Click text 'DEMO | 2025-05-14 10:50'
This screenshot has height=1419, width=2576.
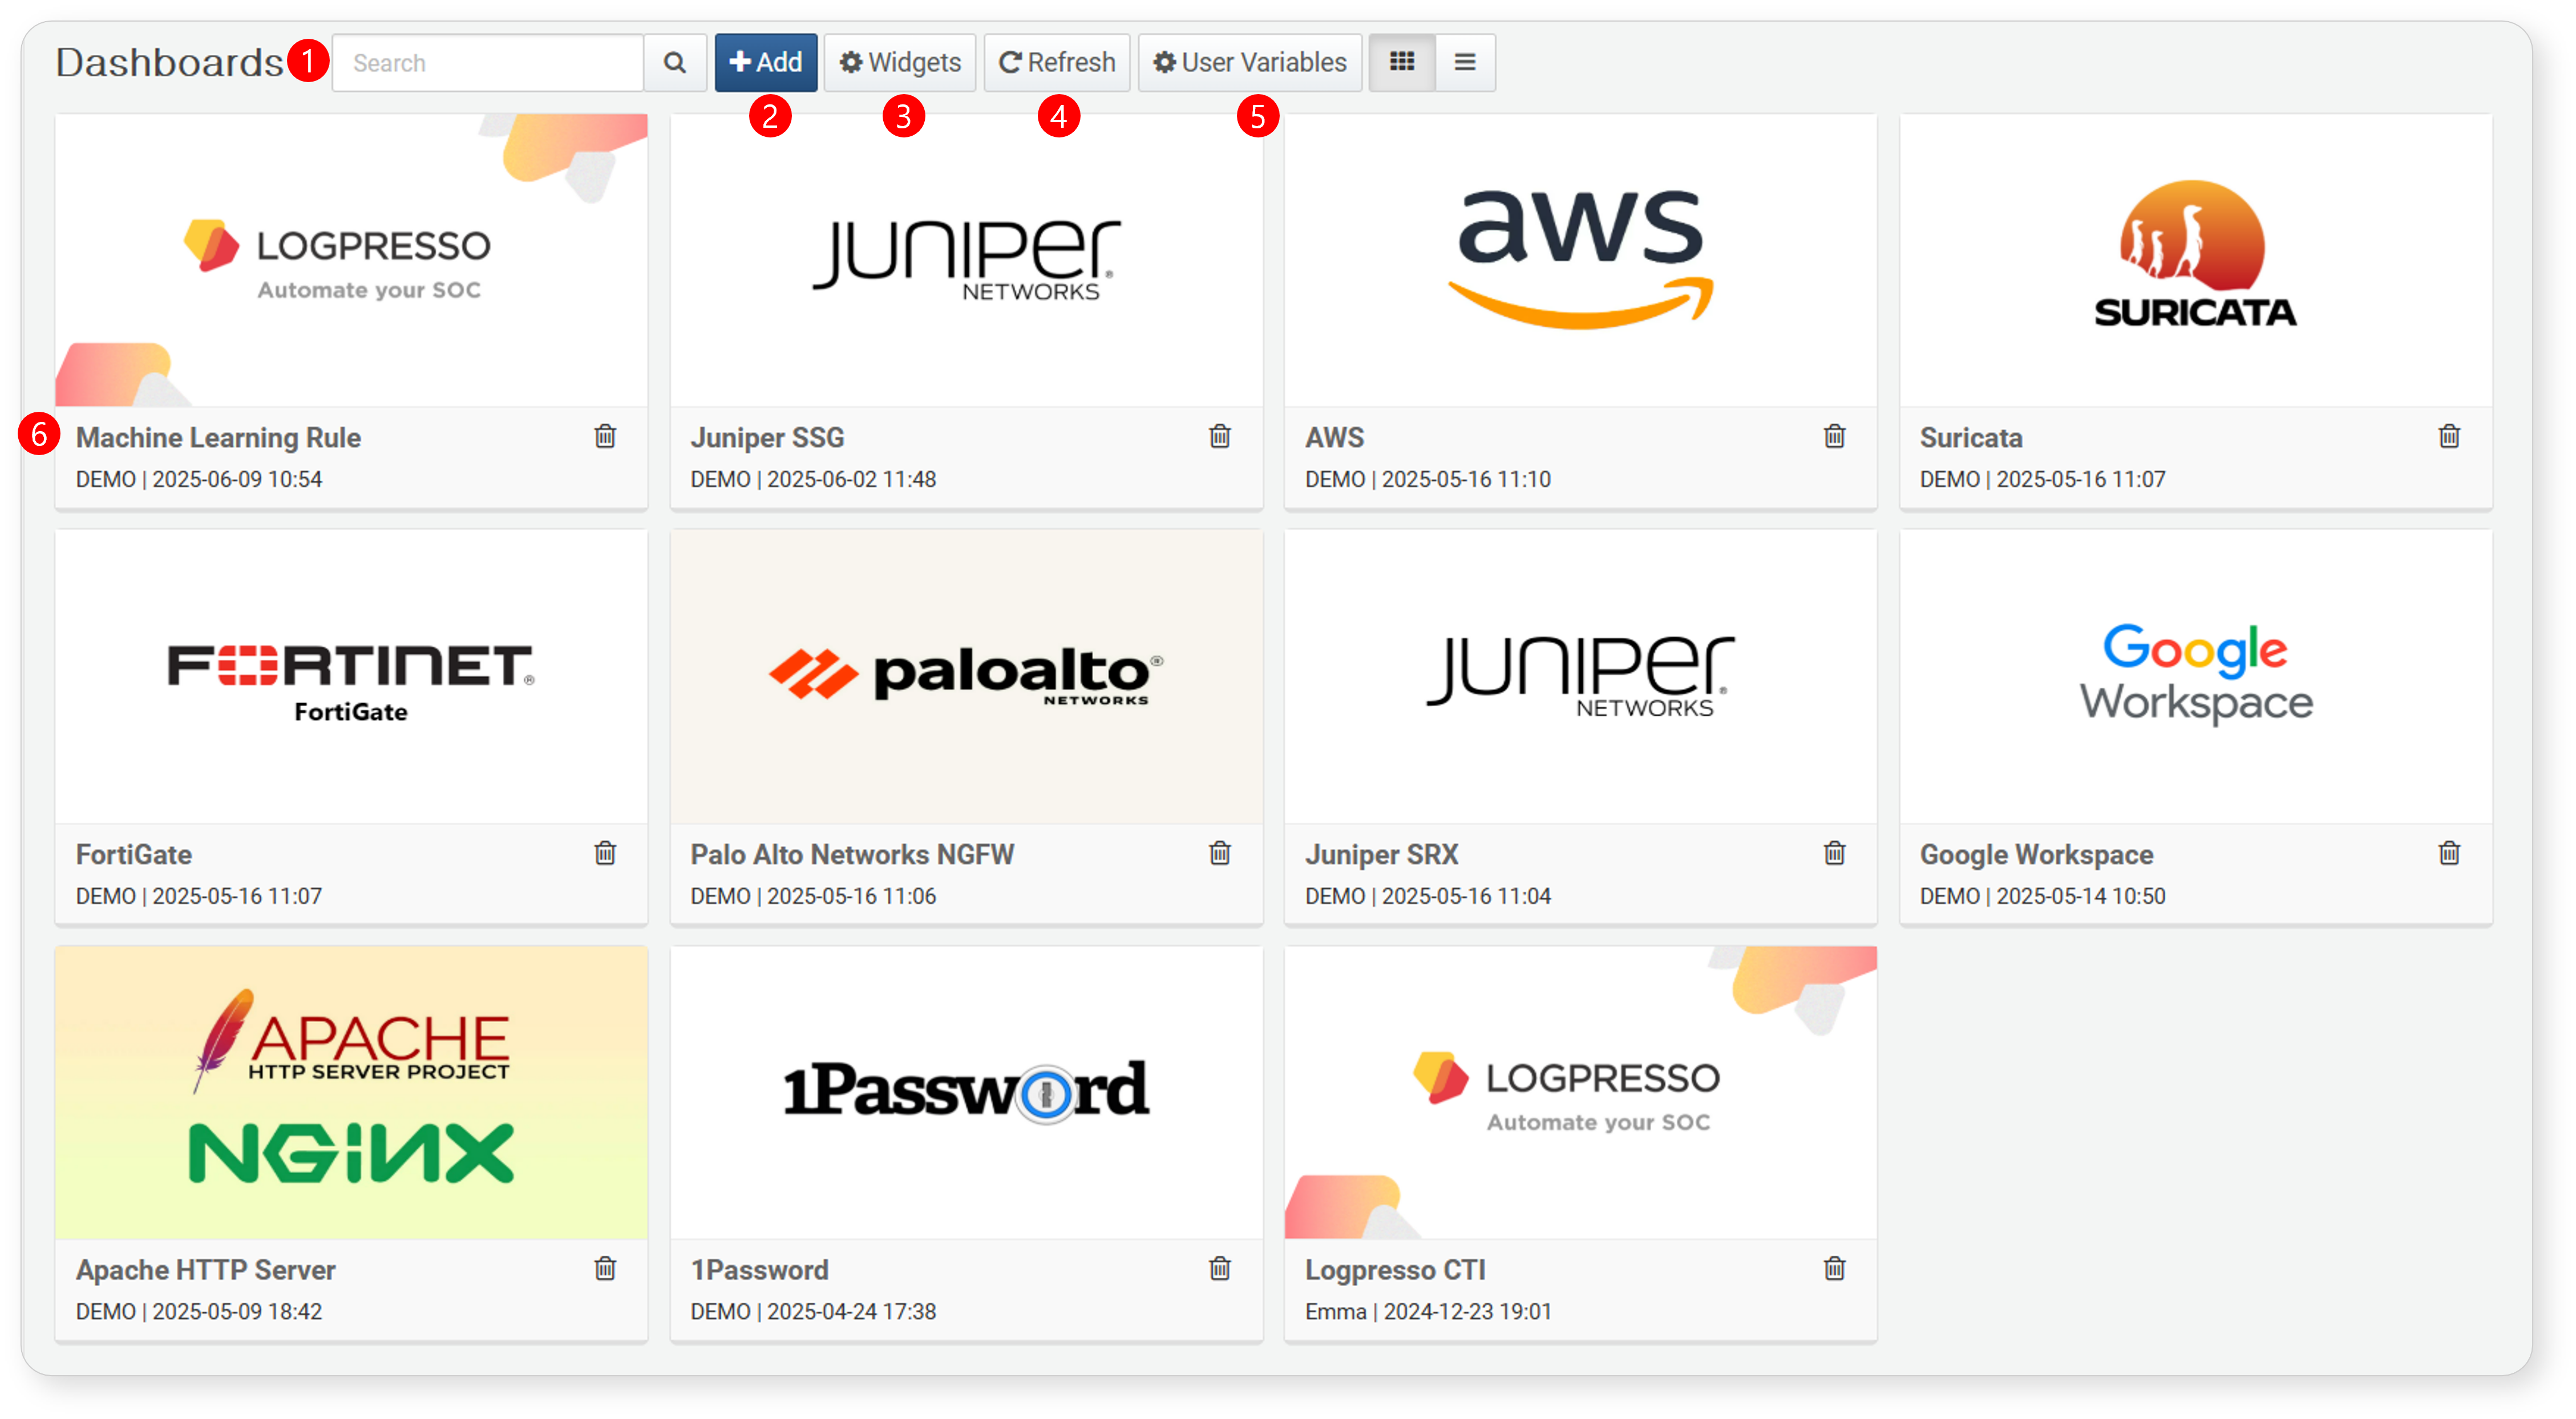(2042, 897)
